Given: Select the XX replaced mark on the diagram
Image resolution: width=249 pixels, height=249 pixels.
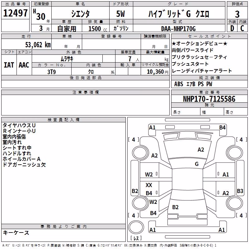Looking at the screenshot, I should coord(149,185).
